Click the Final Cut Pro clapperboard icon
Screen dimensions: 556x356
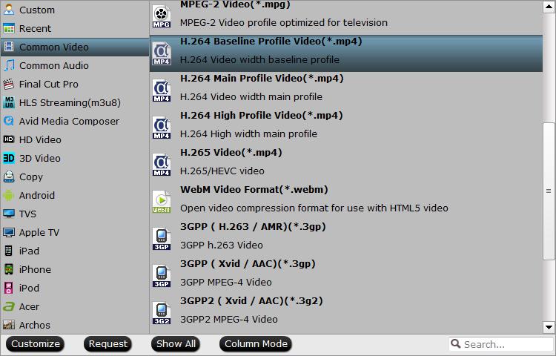(x=9, y=84)
